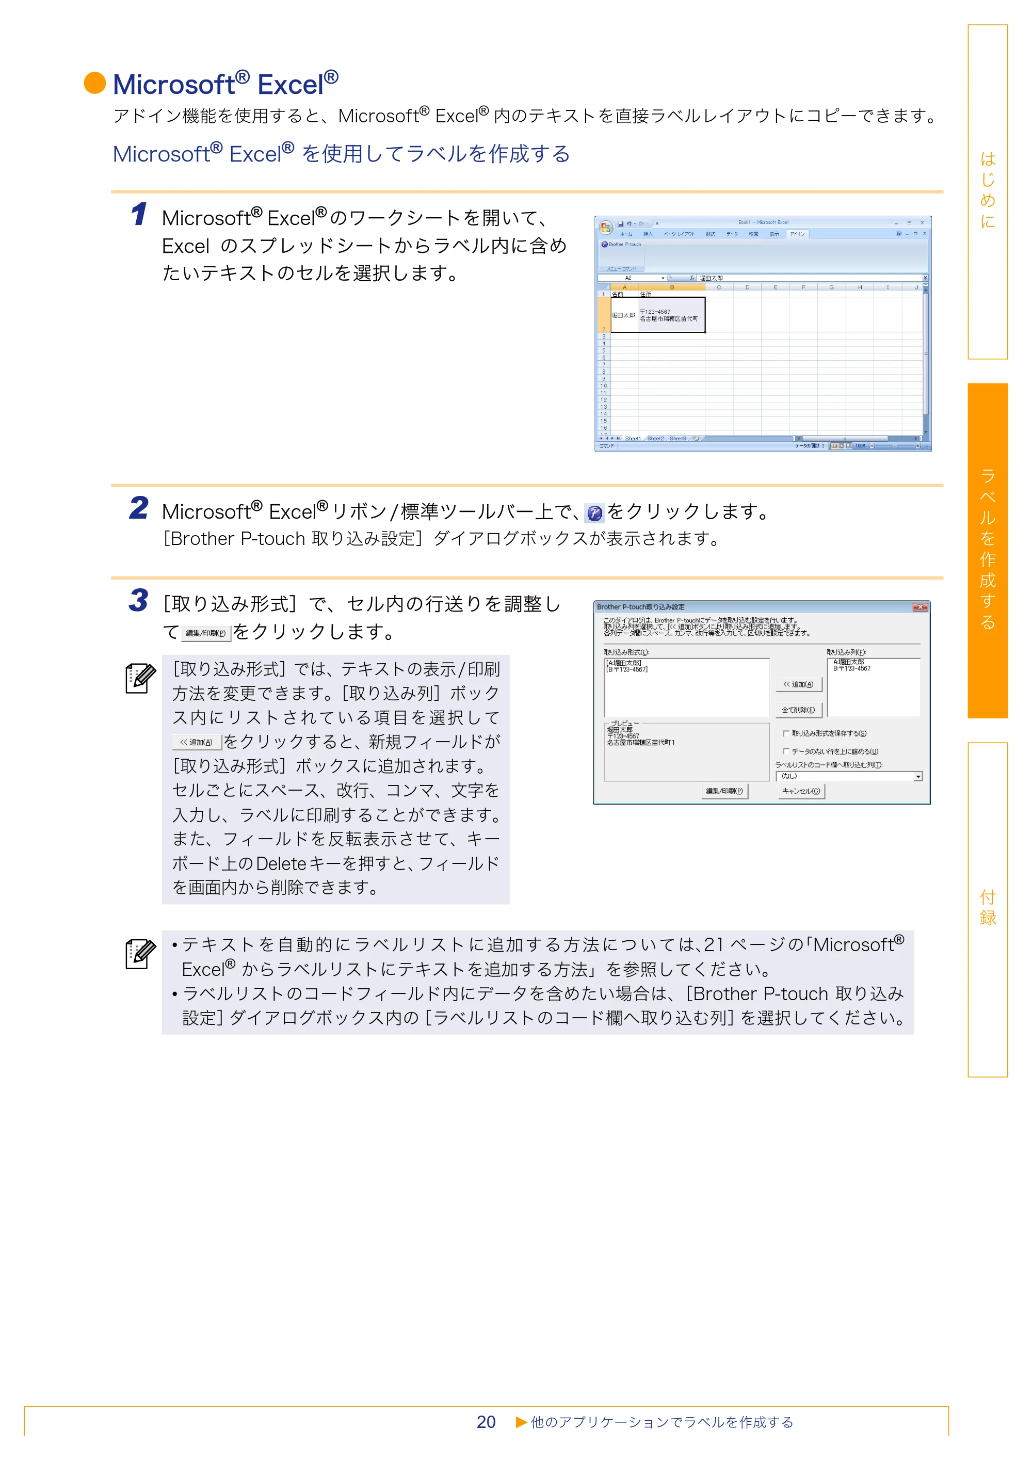Viewport: 1032px width, 1461px height.
Task: Switch to the Sheet2 worksheet tab
Action: pyautogui.click(x=656, y=439)
